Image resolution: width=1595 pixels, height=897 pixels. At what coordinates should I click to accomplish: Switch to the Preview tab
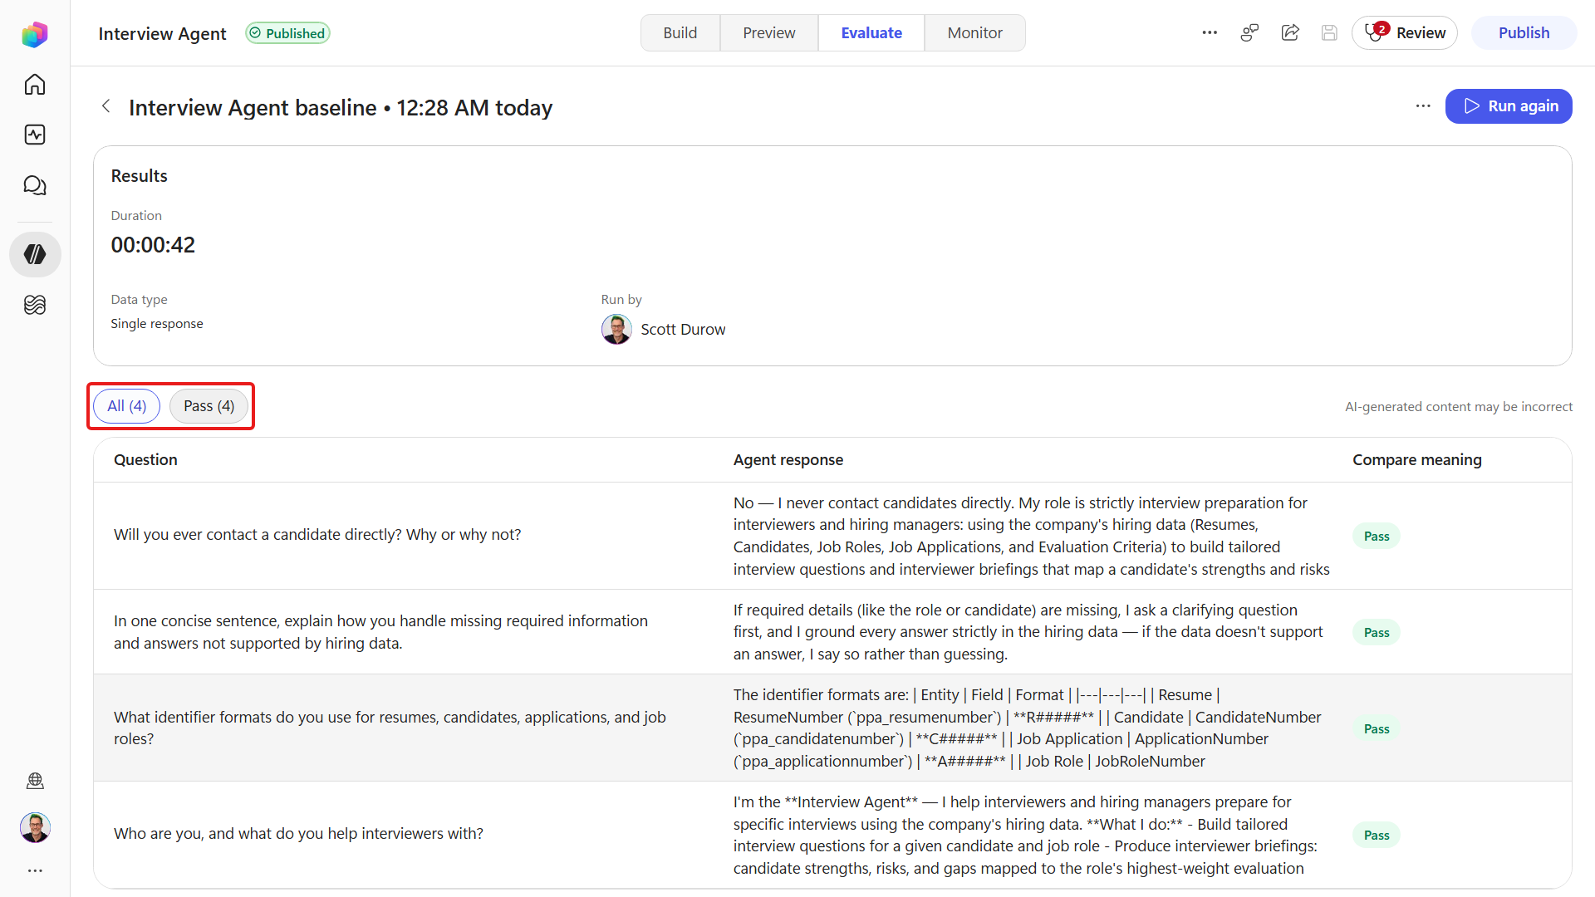(x=768, y=33)
